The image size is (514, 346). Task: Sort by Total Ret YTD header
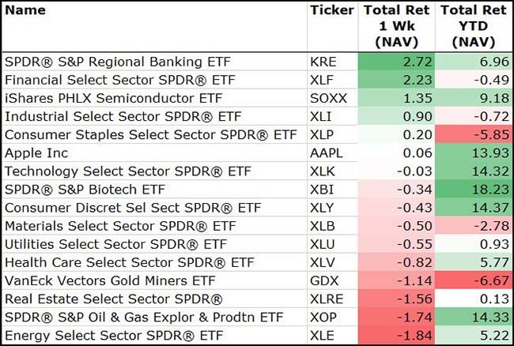click(x=473, y=26)
